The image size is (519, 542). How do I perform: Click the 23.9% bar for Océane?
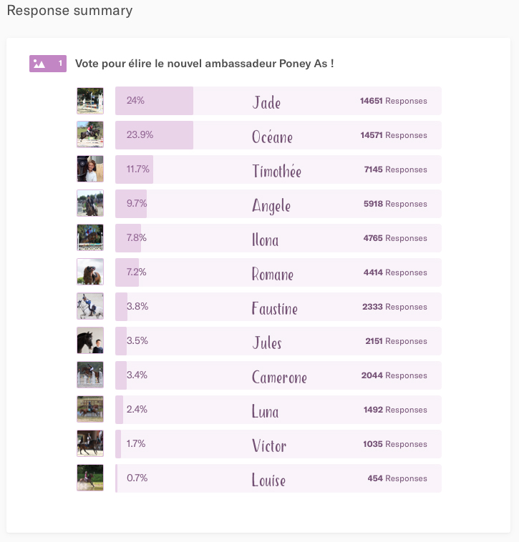[155, 135]
